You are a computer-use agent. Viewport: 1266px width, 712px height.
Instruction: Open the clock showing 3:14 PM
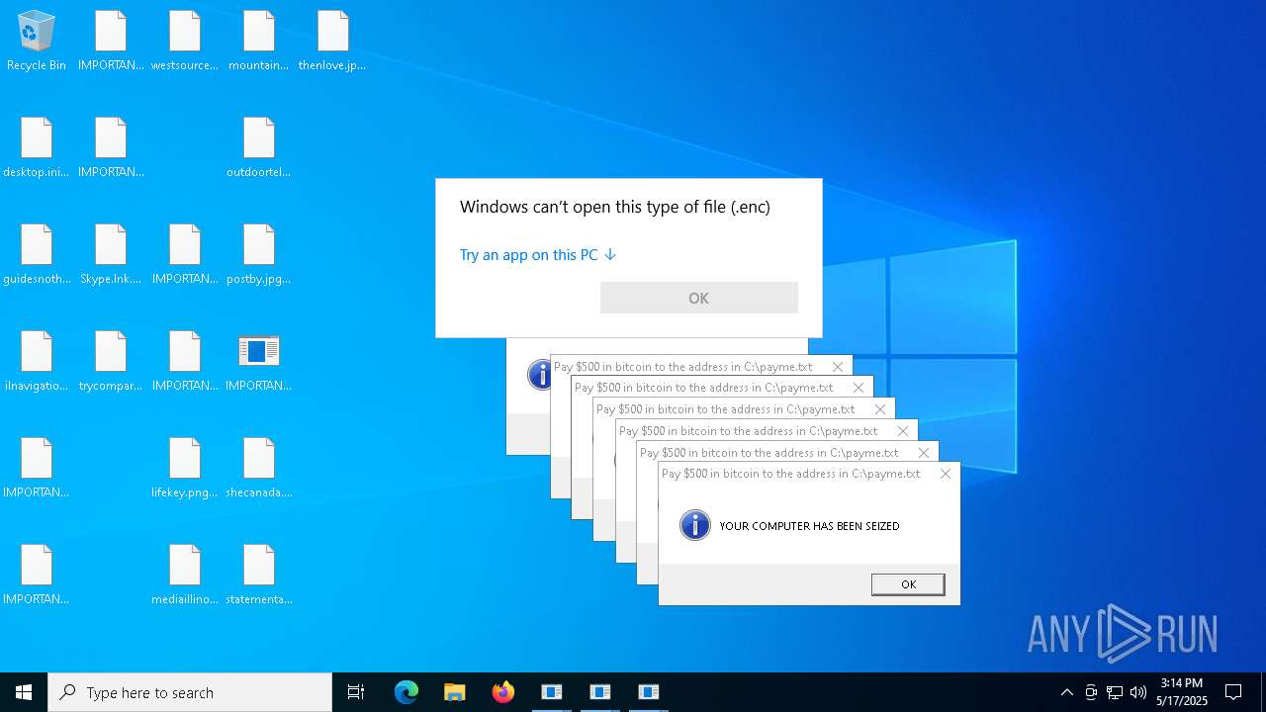tap(1182, 692)
